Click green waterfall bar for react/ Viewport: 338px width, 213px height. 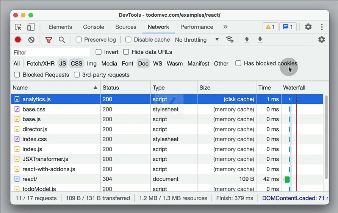pos(287,179)
